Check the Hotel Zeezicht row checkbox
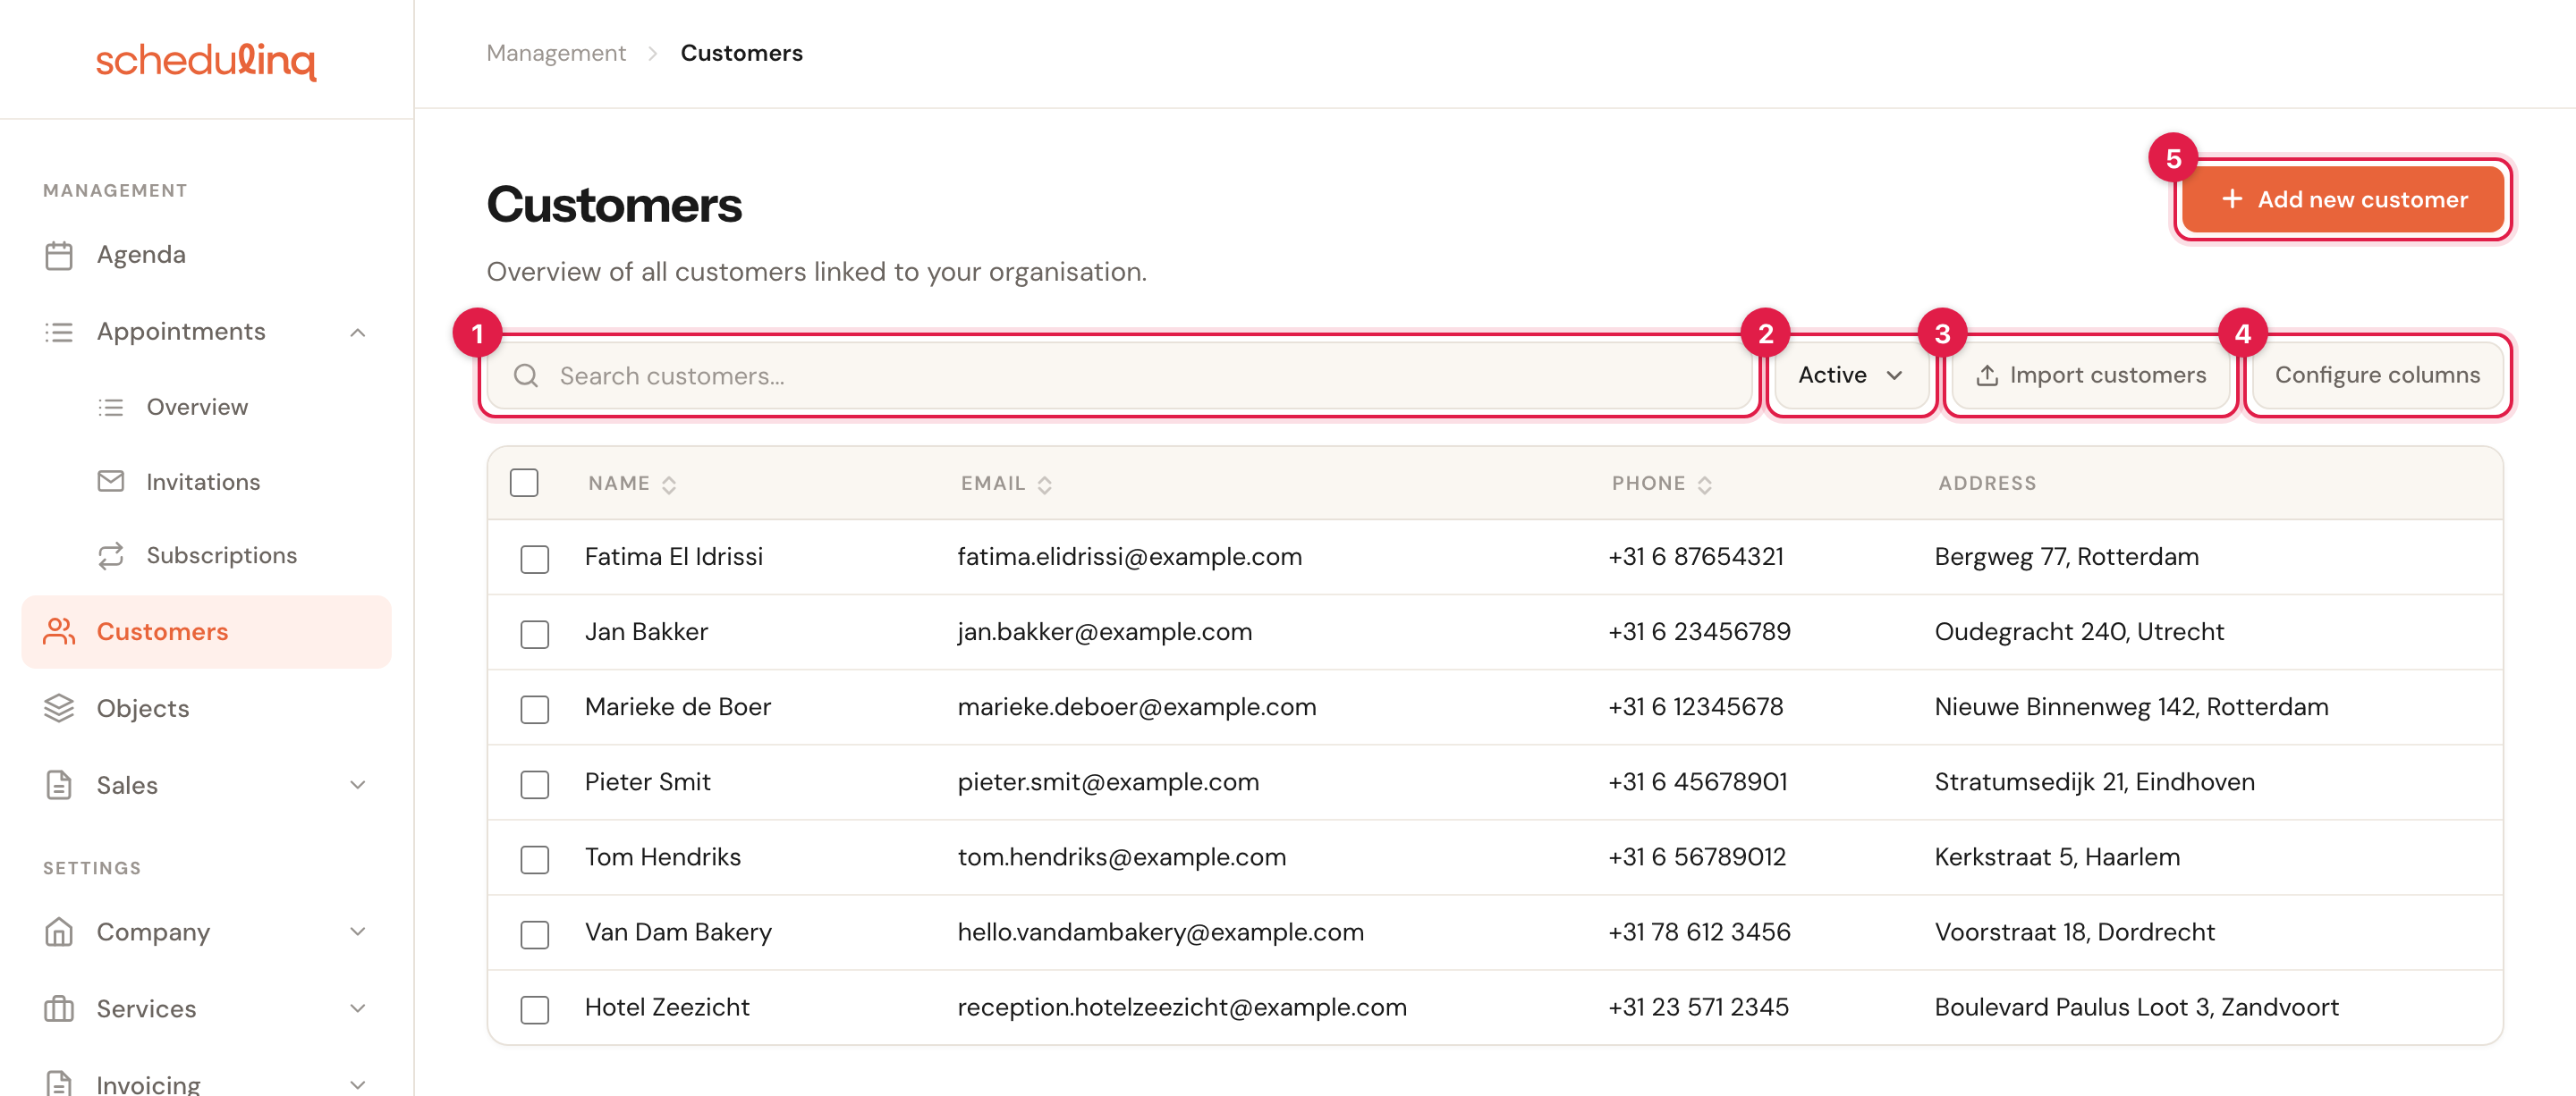The height and width of the screenshot is (1096, 2576). 535,1009
